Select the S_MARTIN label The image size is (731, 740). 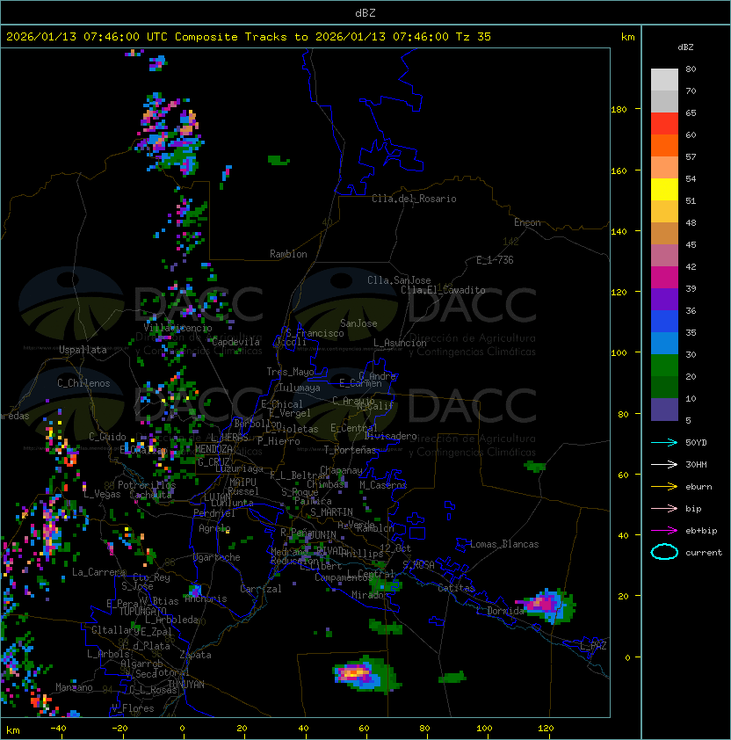(331, 512)
